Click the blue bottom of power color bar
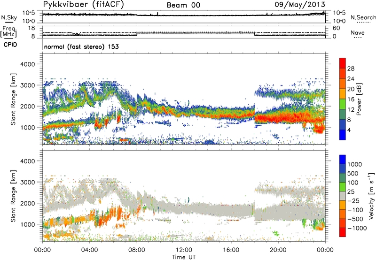The height and width of the screenshot is (260, 376). [x=343, y=135]
